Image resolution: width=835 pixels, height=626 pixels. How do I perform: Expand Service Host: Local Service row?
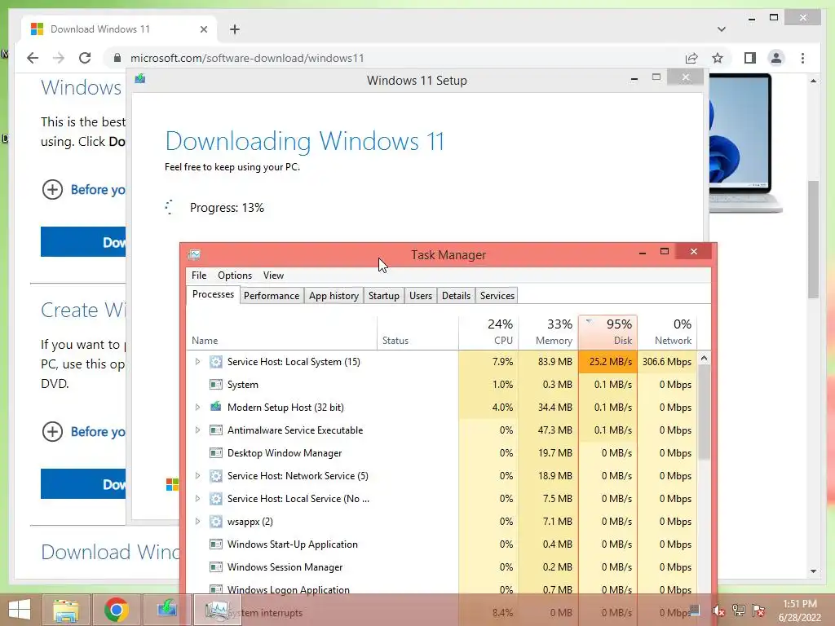(x=197, y=499)
